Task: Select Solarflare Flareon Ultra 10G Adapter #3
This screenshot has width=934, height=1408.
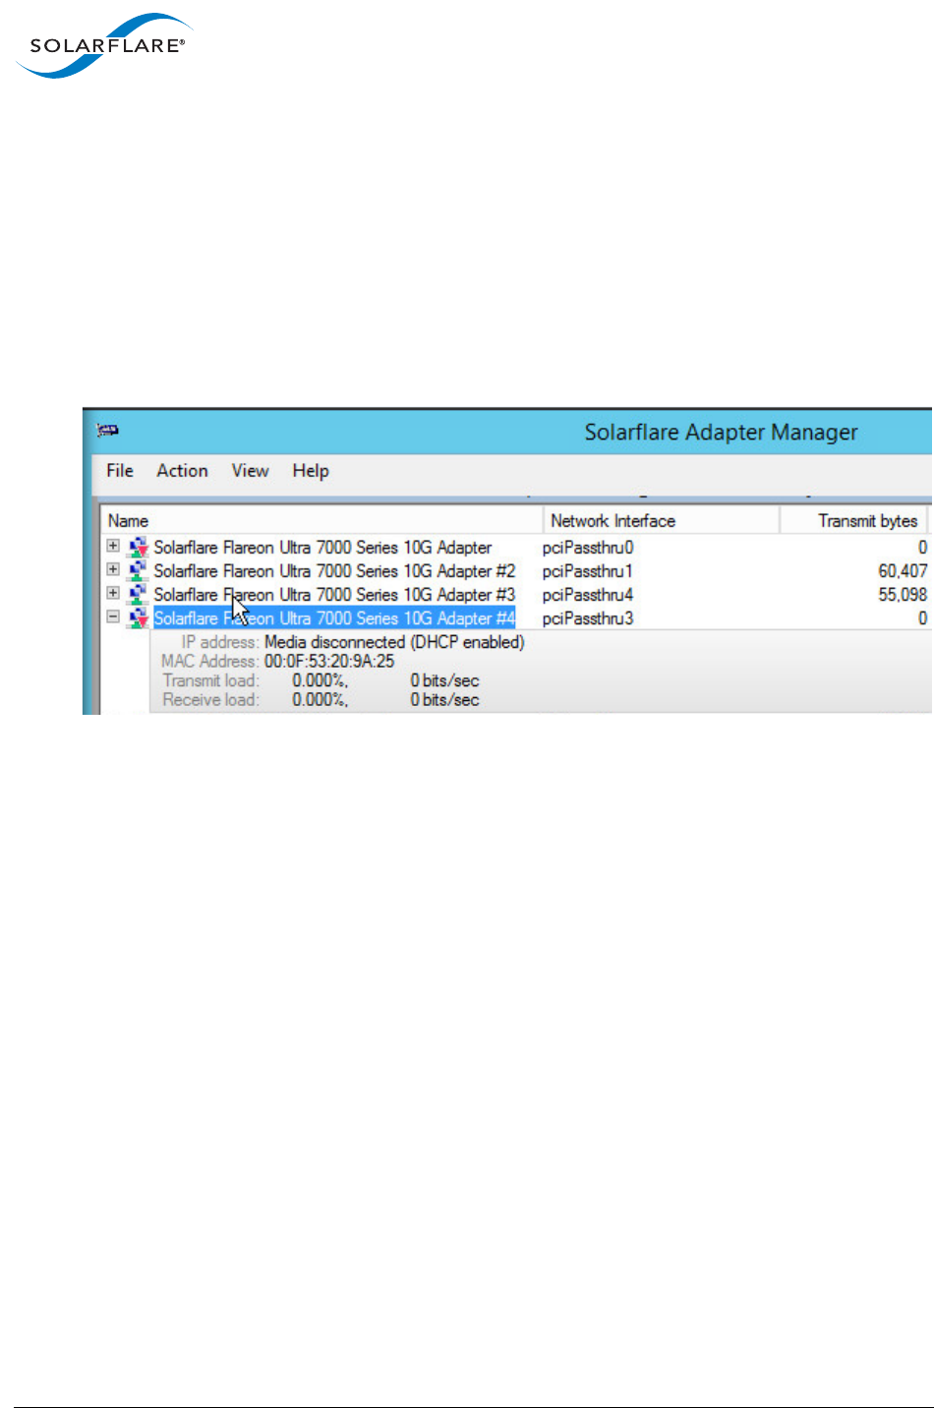Action: (x=334, y=595)
